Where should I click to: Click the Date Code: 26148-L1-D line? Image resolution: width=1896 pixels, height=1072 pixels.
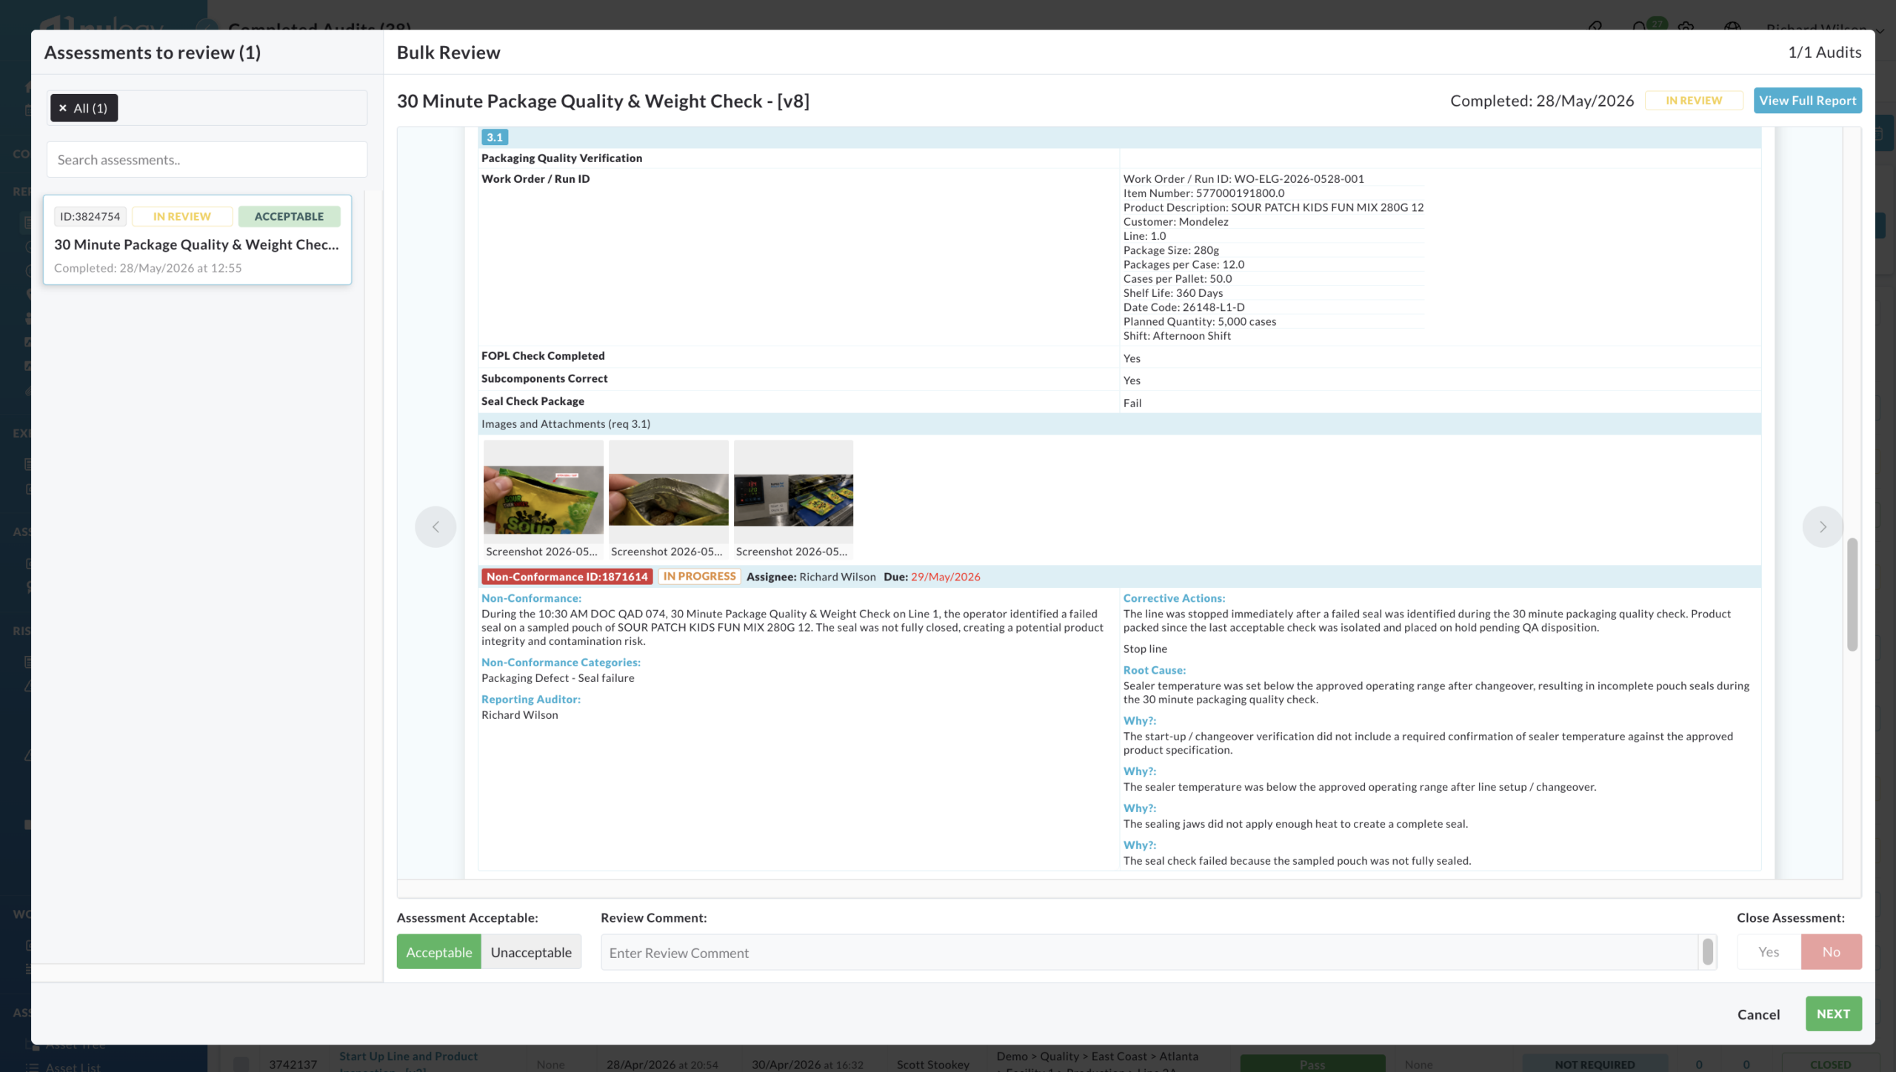[x=1184, y=307]
